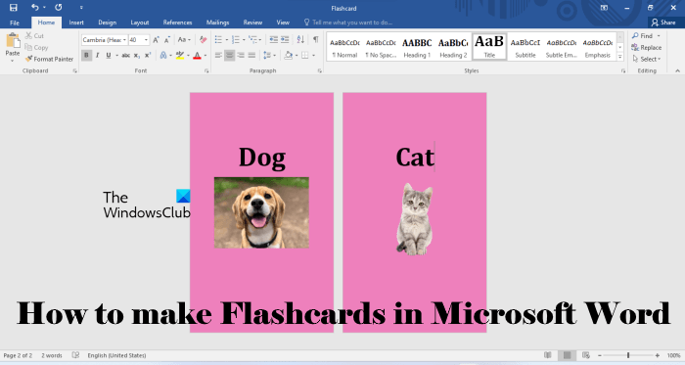Expand the Styles gallery more button
This screenshot has width=685, height=365.
tap(619, 57)
